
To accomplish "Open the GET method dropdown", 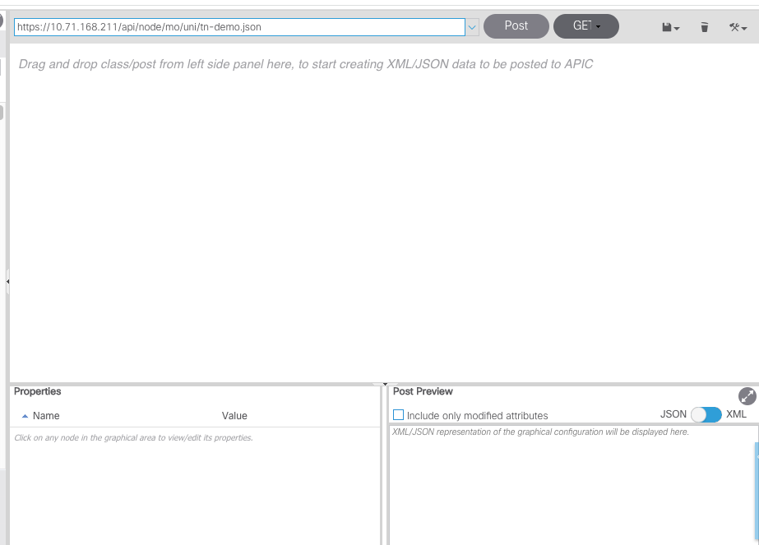I will coord(586,26).
